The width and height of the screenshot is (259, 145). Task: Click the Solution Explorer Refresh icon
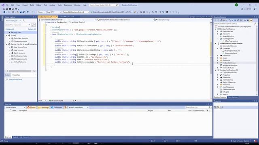click(235, 21)
